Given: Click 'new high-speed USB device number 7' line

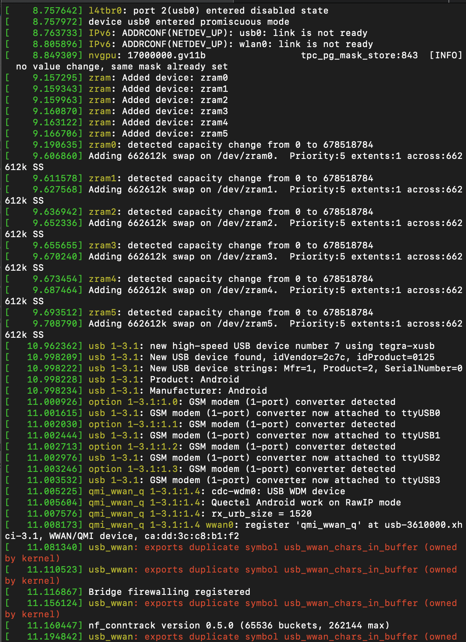Looking at the screenshot, I should coord(220,346).
